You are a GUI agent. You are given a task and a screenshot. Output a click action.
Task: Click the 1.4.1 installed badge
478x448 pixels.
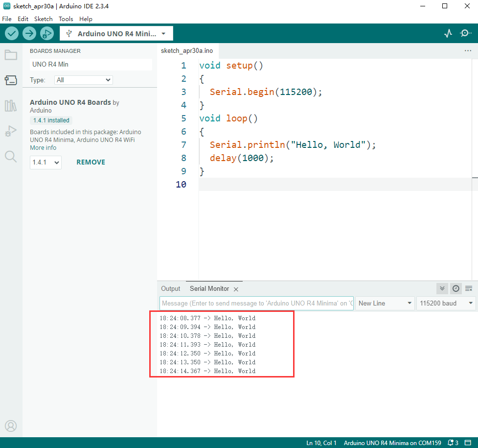[51, 120]
